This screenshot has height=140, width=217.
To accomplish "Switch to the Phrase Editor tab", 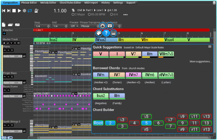I will tap(29, 3).
